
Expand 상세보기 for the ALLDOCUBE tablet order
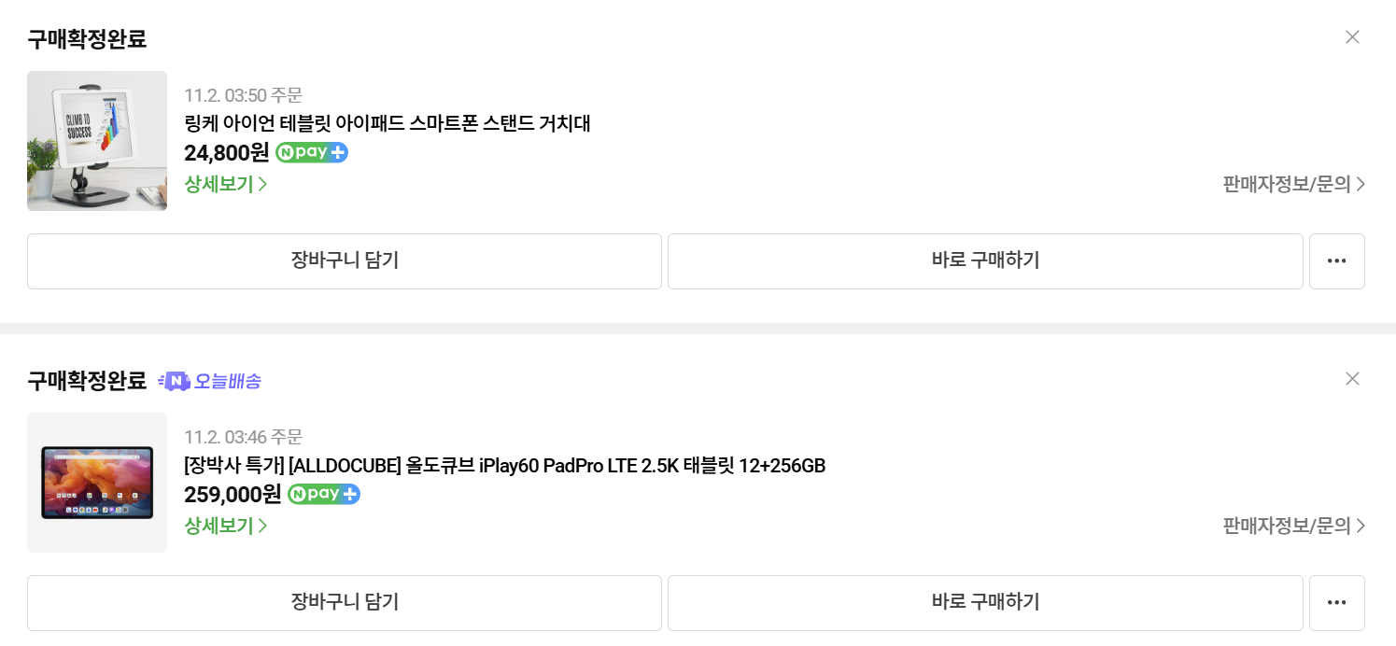[226, 526]
